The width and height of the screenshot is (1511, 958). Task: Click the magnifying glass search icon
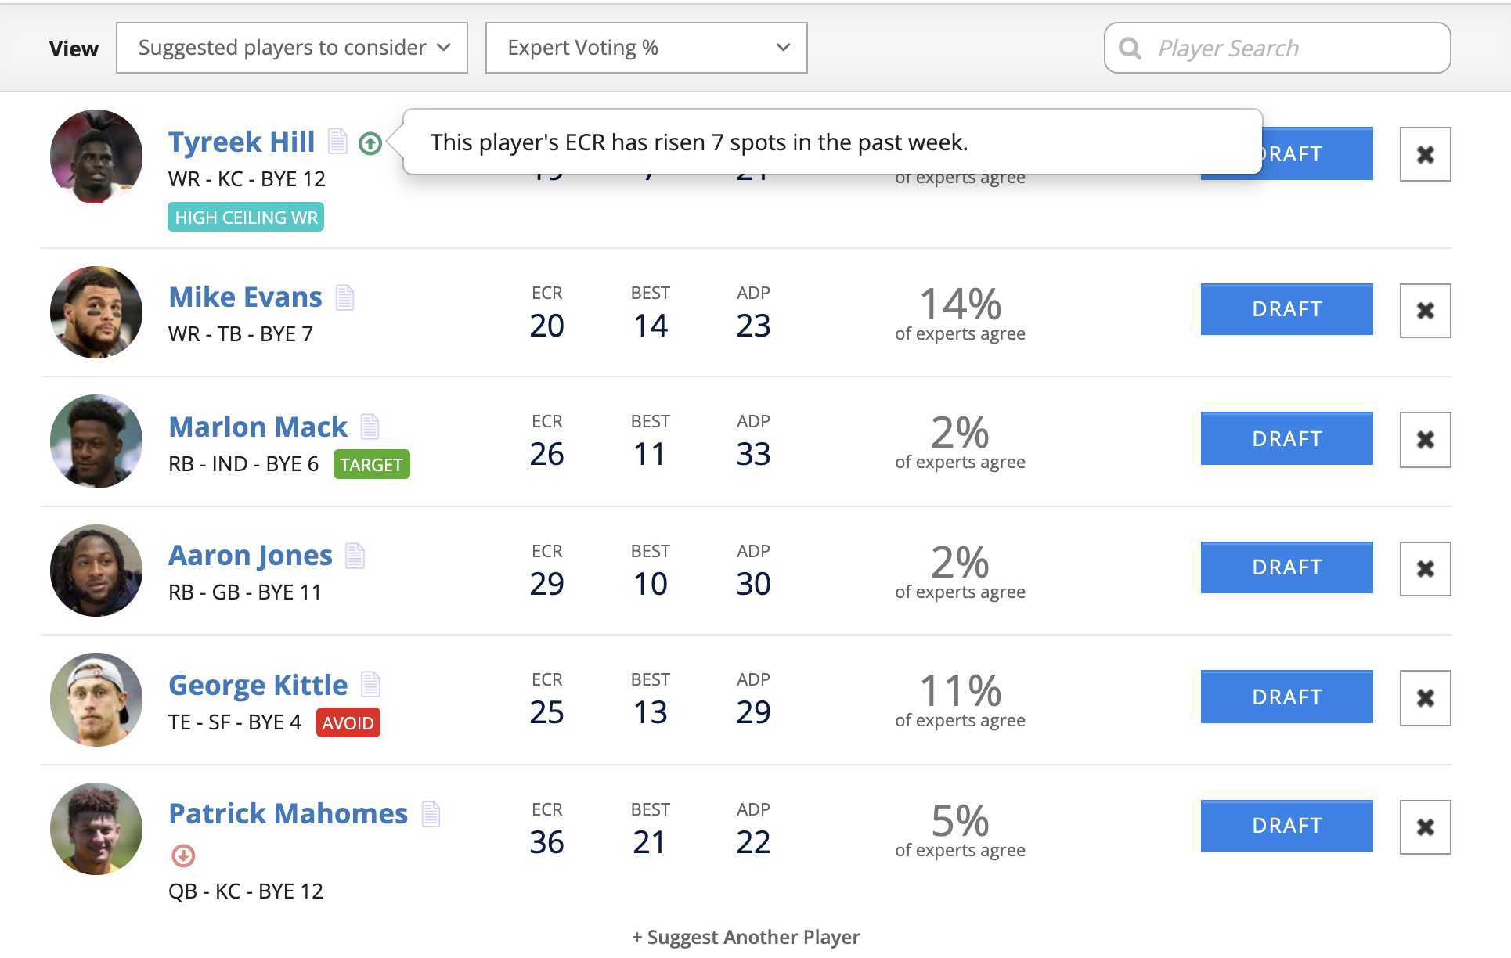pyautogui.click(x=1130, y=49)
